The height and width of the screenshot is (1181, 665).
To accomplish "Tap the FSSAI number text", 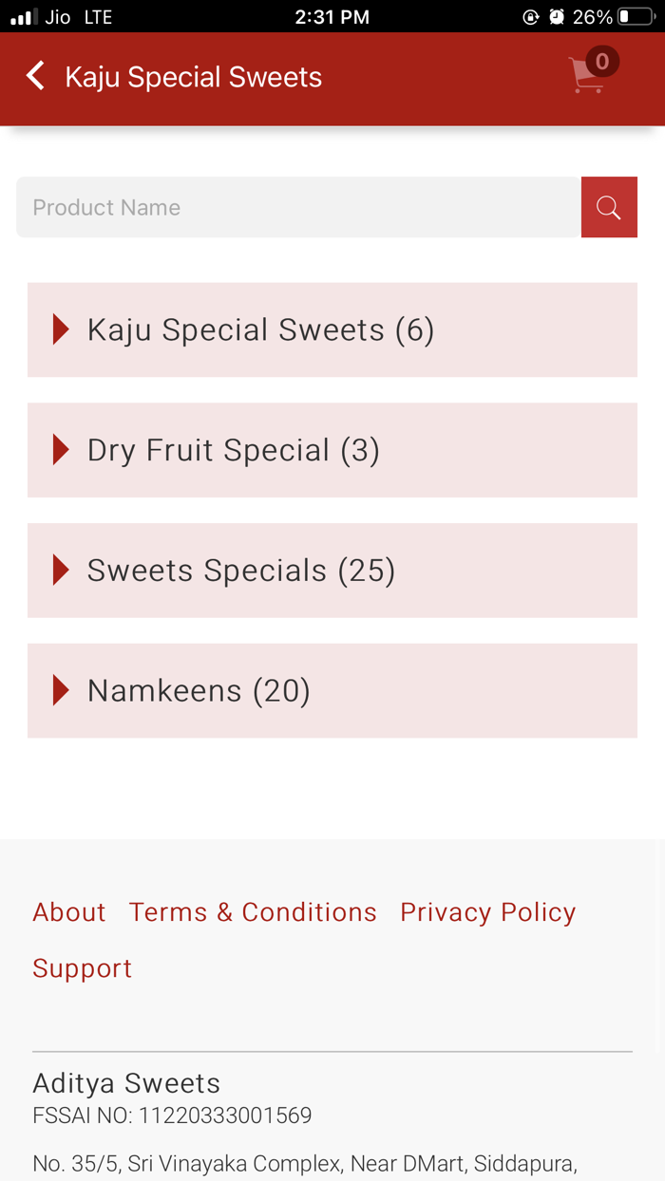I will (172, 1115).
